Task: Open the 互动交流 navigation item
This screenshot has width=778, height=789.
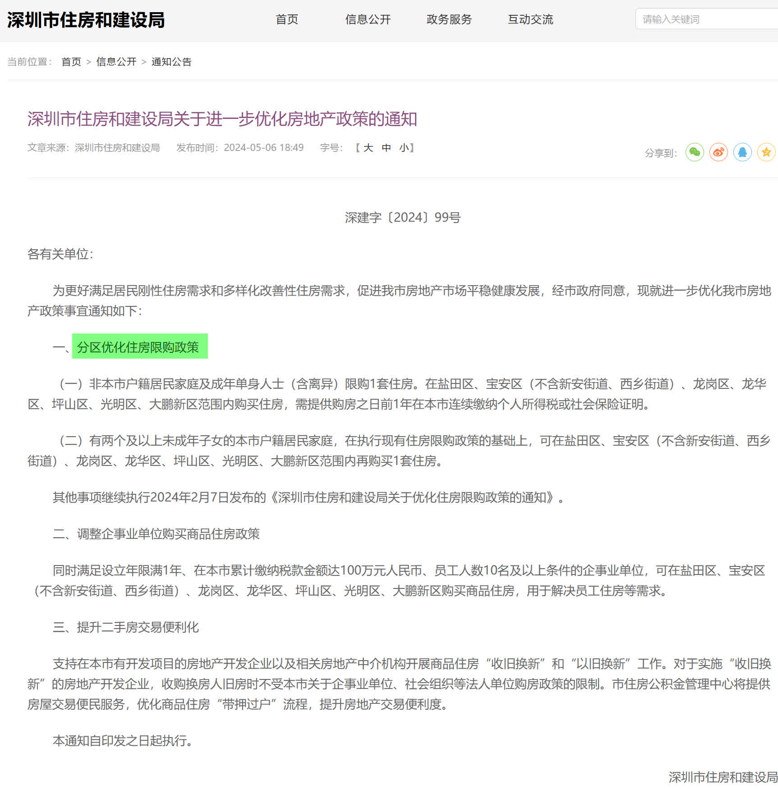Action: click(530, 19)
